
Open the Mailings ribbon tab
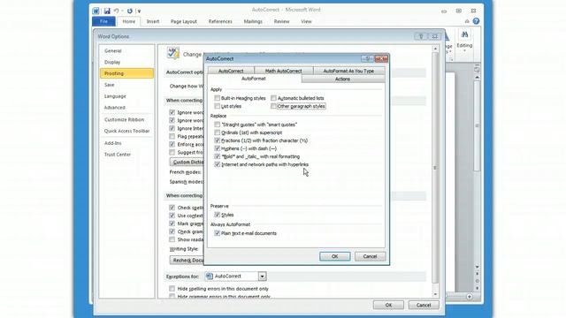pyautogui.click(x=253, y=21)
